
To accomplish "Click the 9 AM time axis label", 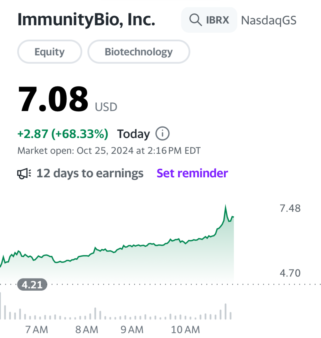I will (x=132, y=330).
